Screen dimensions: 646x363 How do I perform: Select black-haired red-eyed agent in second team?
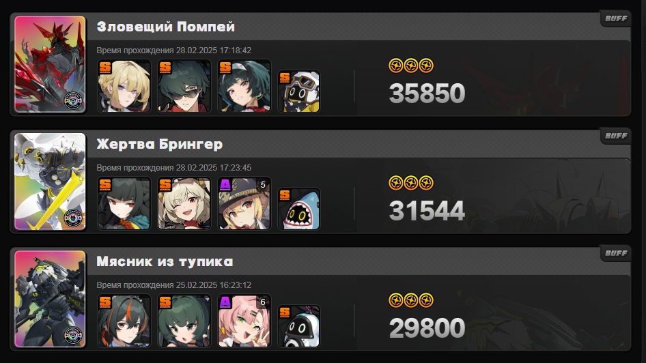click(x=124, y=203)
